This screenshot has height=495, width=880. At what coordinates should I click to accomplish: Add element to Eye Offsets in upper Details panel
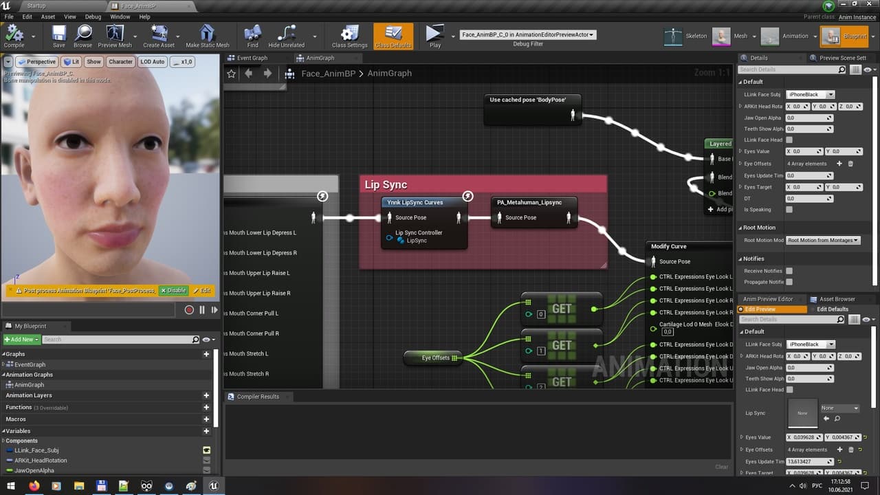(x=839, y=164)
